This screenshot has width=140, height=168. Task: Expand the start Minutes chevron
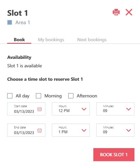coord(129,109)
